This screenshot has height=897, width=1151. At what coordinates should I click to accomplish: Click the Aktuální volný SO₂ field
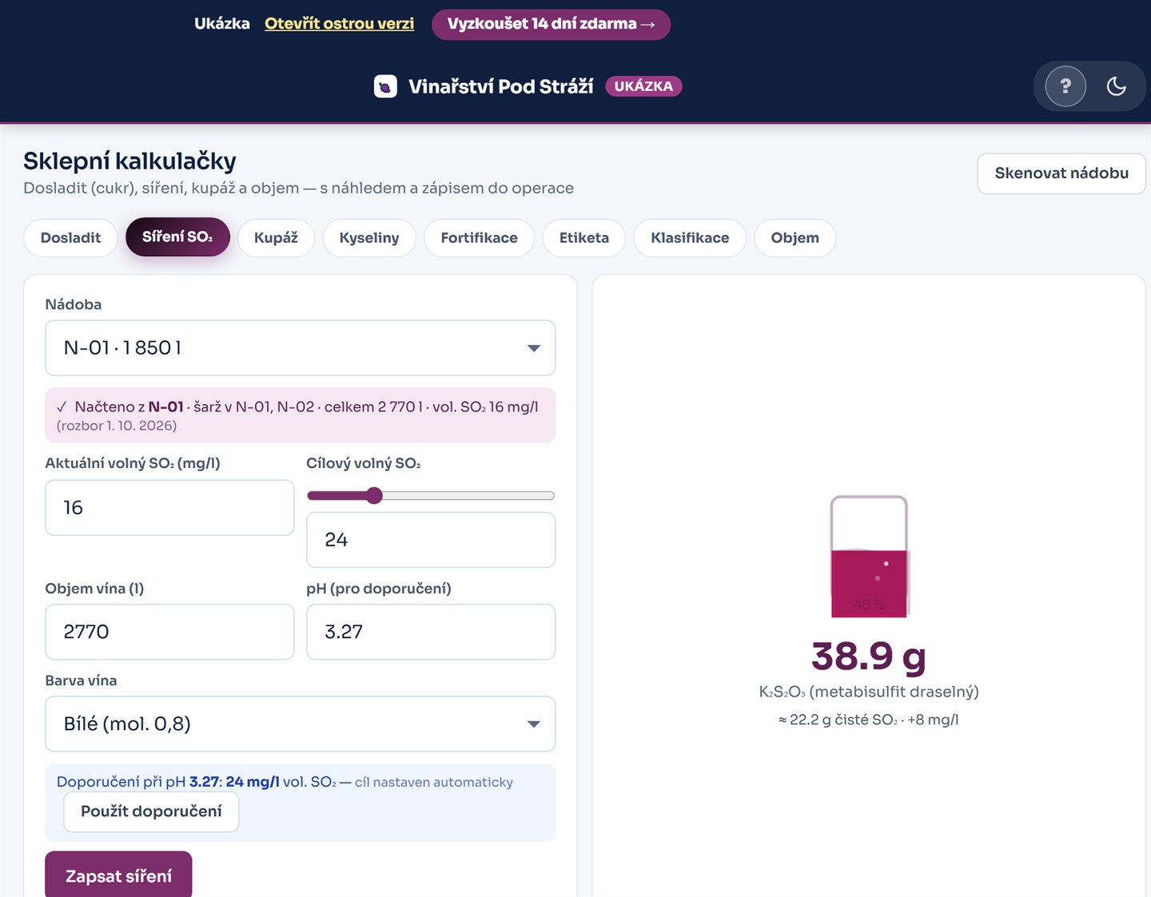(x=169, y=508)
